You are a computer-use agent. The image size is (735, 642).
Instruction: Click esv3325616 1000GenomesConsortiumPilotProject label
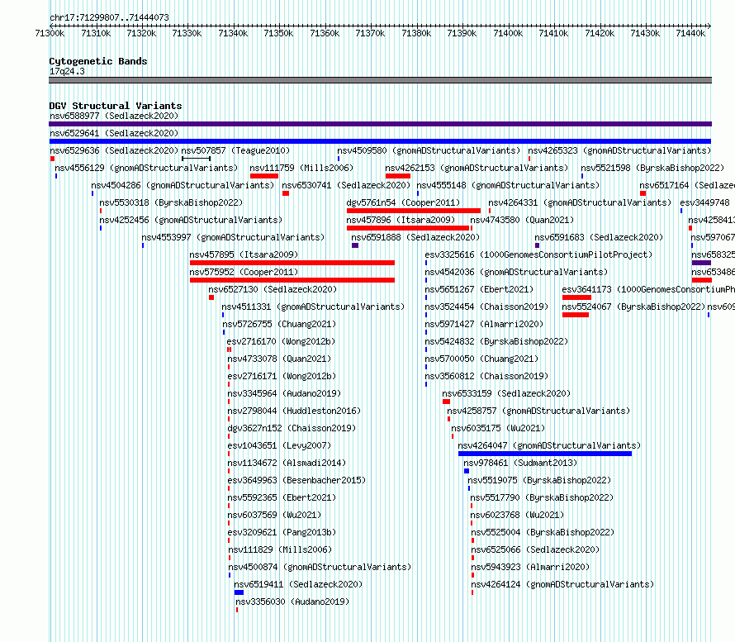pos(538,254)
